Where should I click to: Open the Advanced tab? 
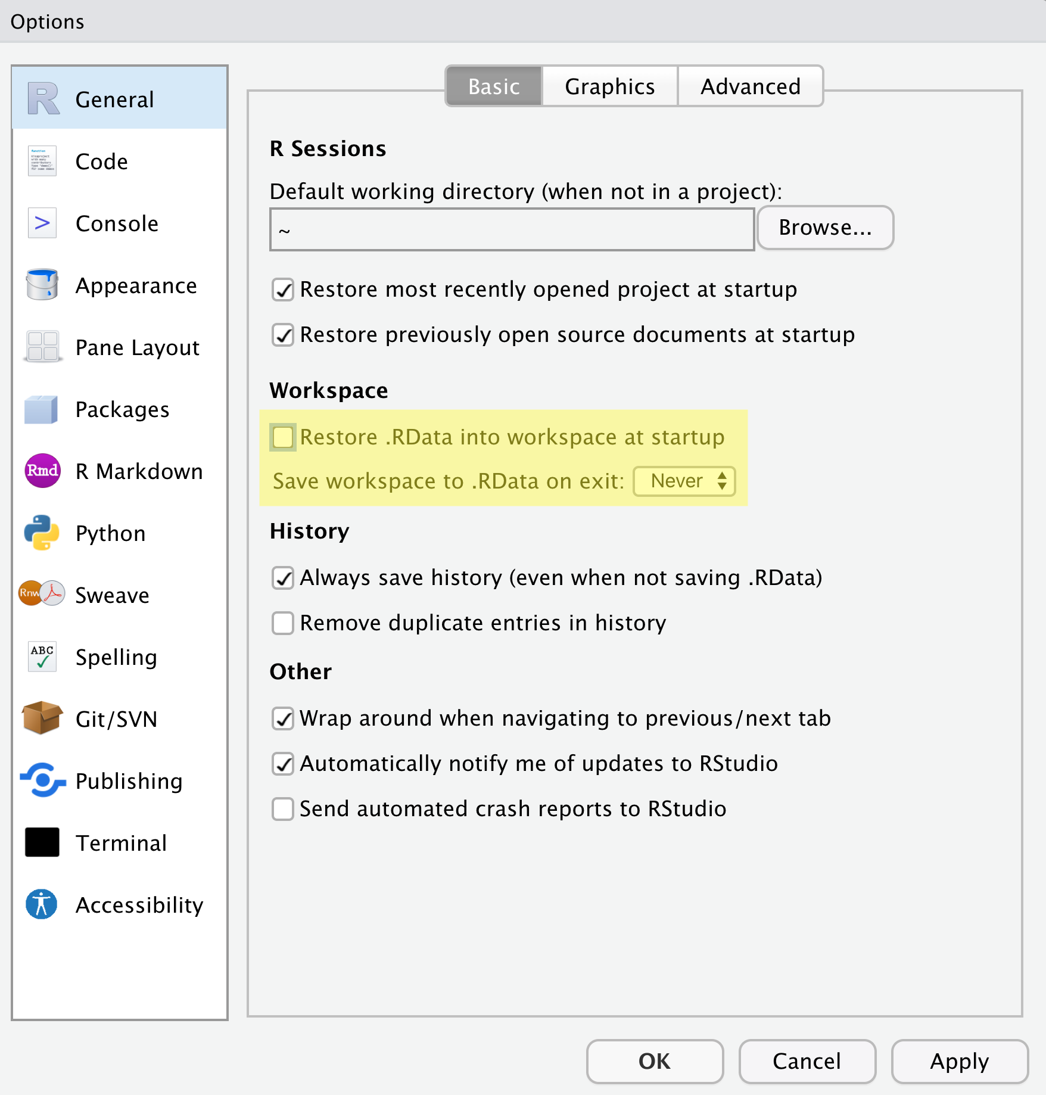[x=750, y=86]
